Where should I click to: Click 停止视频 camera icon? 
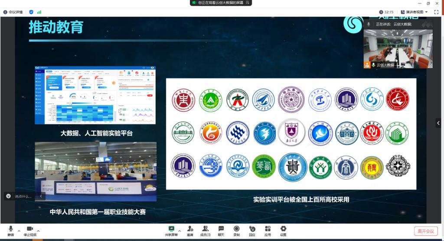tap(30, 228)
